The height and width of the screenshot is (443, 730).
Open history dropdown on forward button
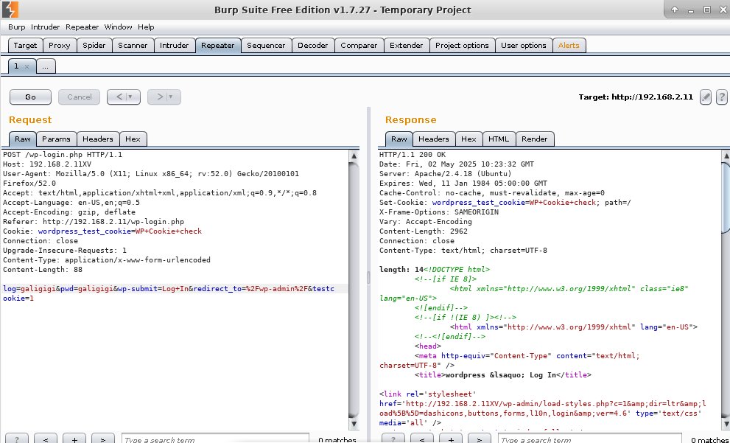tap(171, 97)
